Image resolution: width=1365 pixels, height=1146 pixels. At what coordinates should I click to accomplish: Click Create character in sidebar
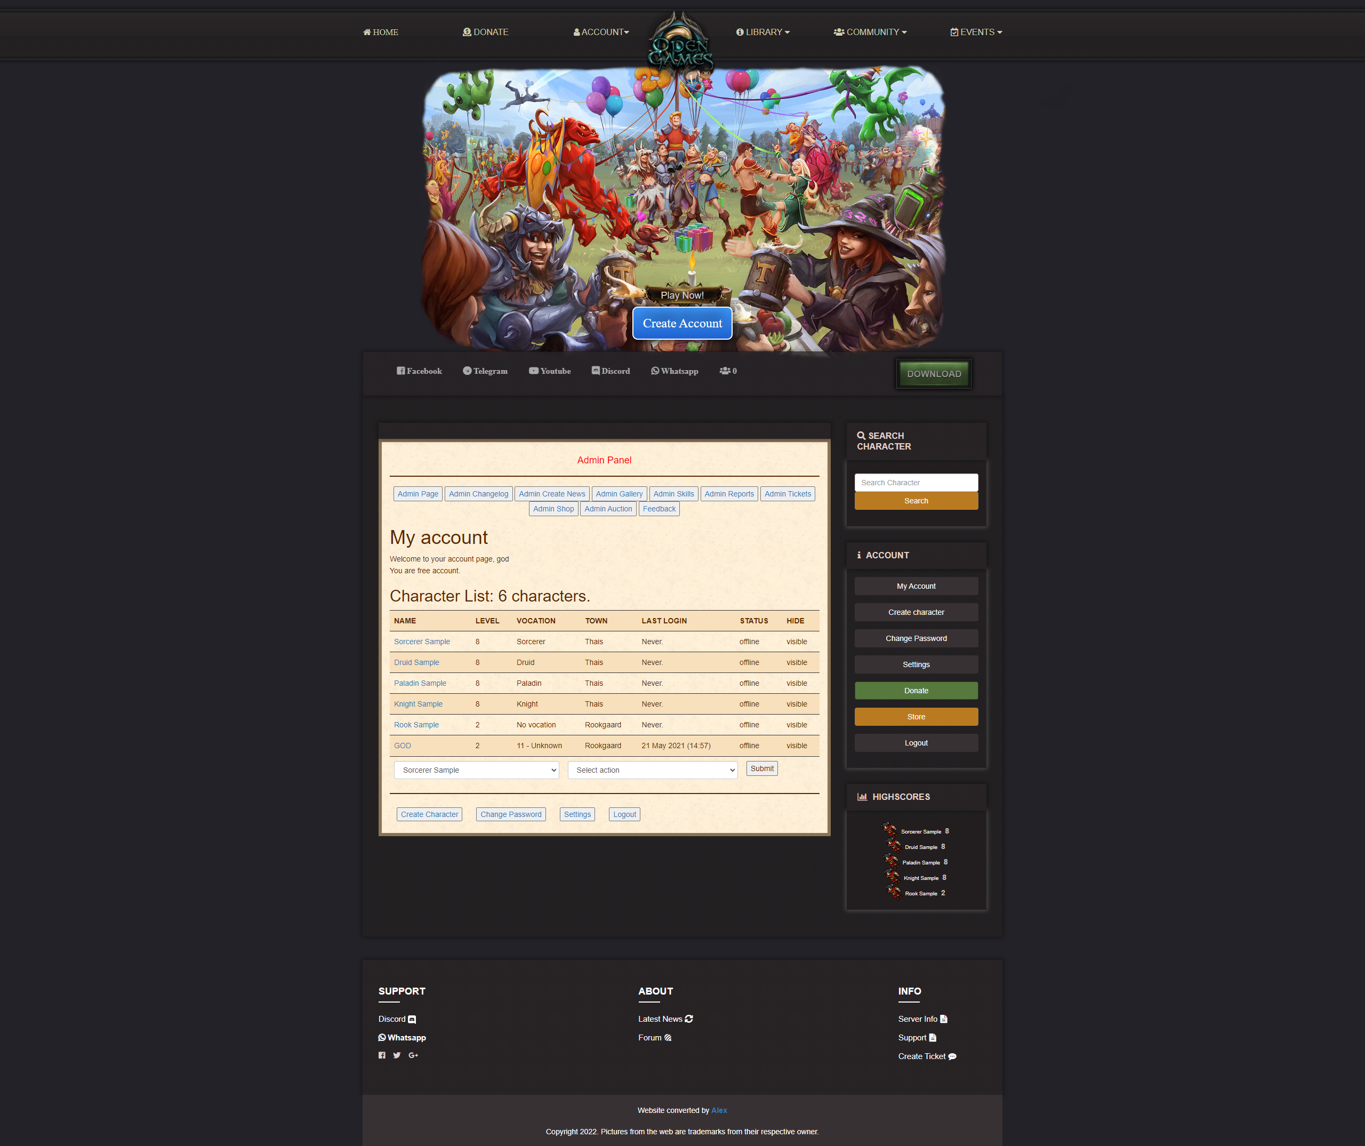[917, 612]
